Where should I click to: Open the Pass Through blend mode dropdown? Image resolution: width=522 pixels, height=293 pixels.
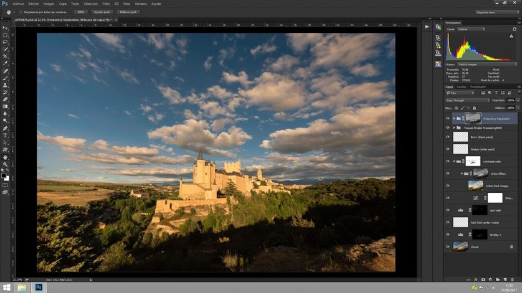tap(467, 100)
